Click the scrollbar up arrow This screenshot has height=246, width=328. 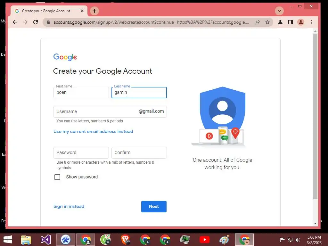(x=315, y=31)
